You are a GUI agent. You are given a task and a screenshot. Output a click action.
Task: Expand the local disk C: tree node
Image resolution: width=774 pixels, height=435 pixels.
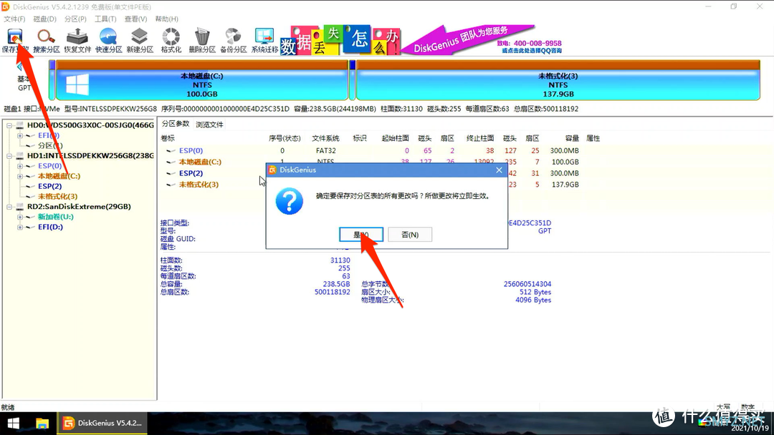[20, 177]
